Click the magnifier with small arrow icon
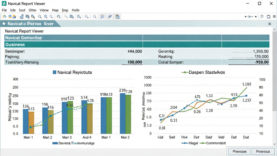This screenshot has width=277, height=156. tap(87, 17)
